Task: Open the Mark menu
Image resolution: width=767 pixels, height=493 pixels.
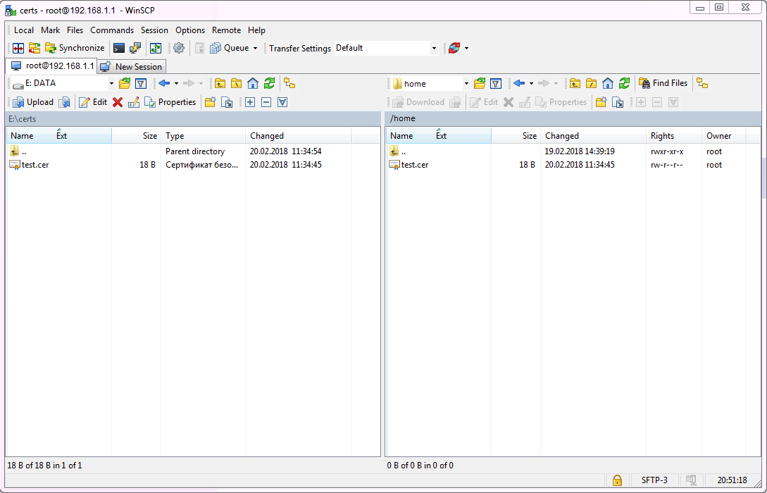Action: [51, 30]
